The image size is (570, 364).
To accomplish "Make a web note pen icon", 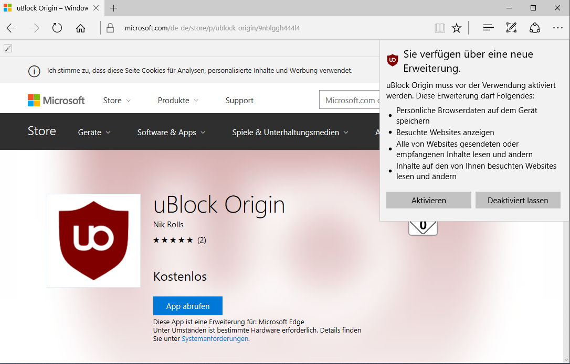I will pyautogui.click(x=511, y=28).
